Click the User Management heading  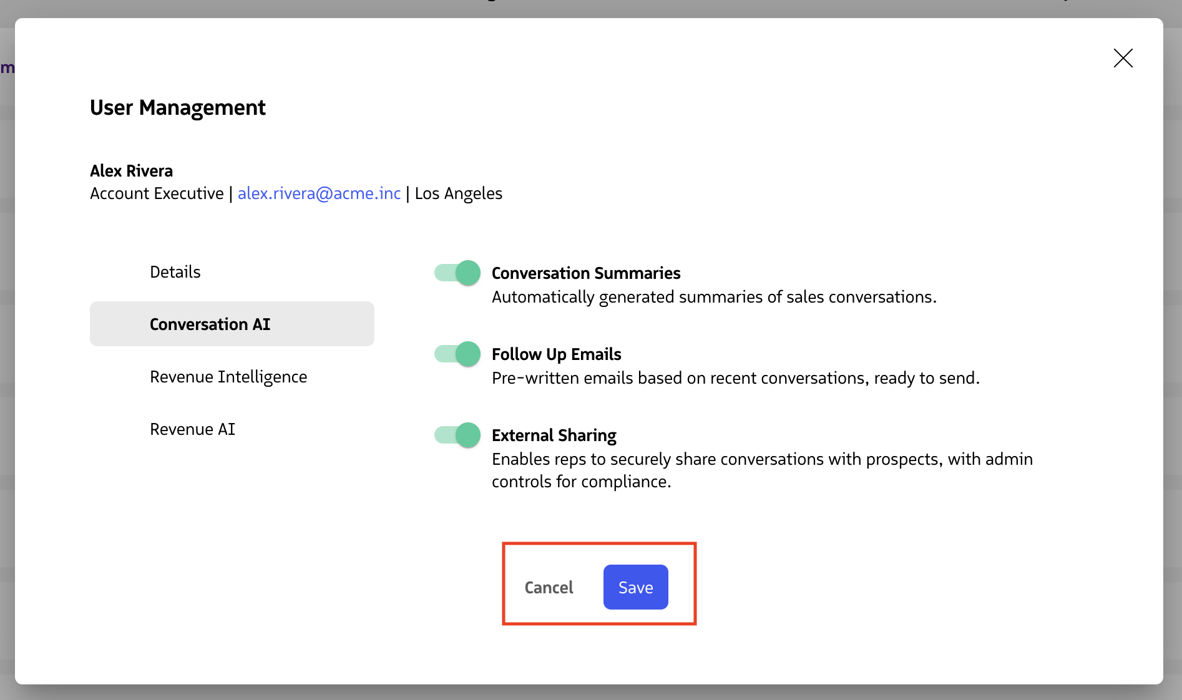click(x=178, y=108)
